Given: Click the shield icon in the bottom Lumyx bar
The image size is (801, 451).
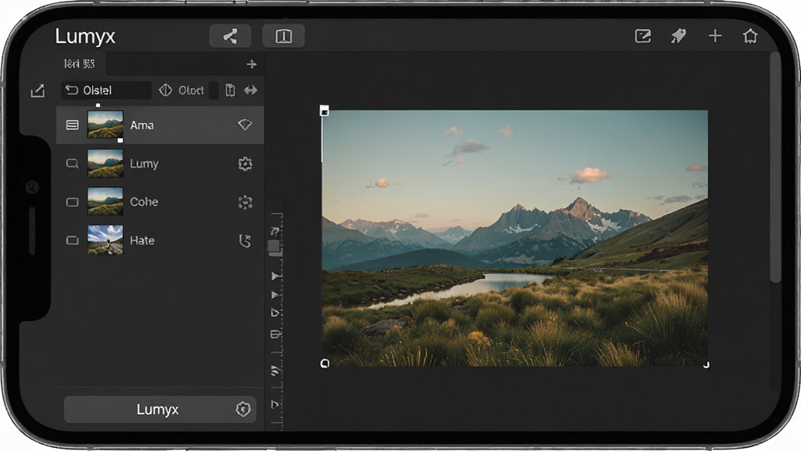Looking at the screenshot, I should (242, 409).
